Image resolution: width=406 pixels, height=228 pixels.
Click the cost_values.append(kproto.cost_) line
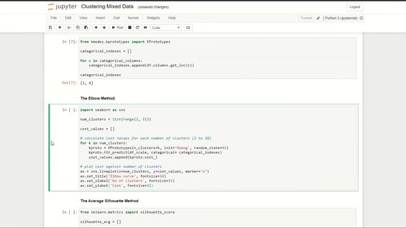point(123,157)
